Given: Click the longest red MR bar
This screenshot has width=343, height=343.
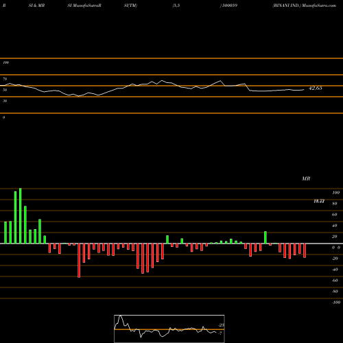Looking at the screenshot, I should tap(79, 261).
